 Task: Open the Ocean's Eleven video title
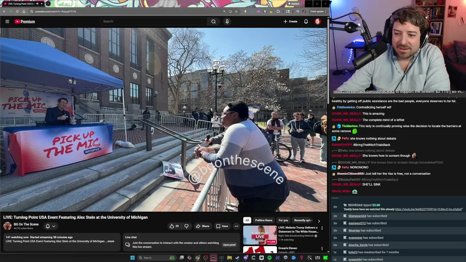(288, 248)
